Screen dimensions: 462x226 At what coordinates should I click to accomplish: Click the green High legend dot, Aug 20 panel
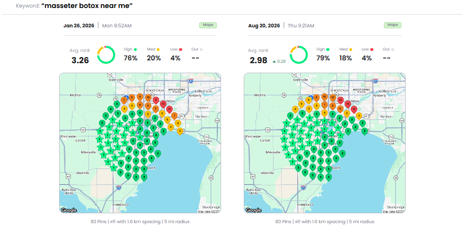[x=328, y=50]
